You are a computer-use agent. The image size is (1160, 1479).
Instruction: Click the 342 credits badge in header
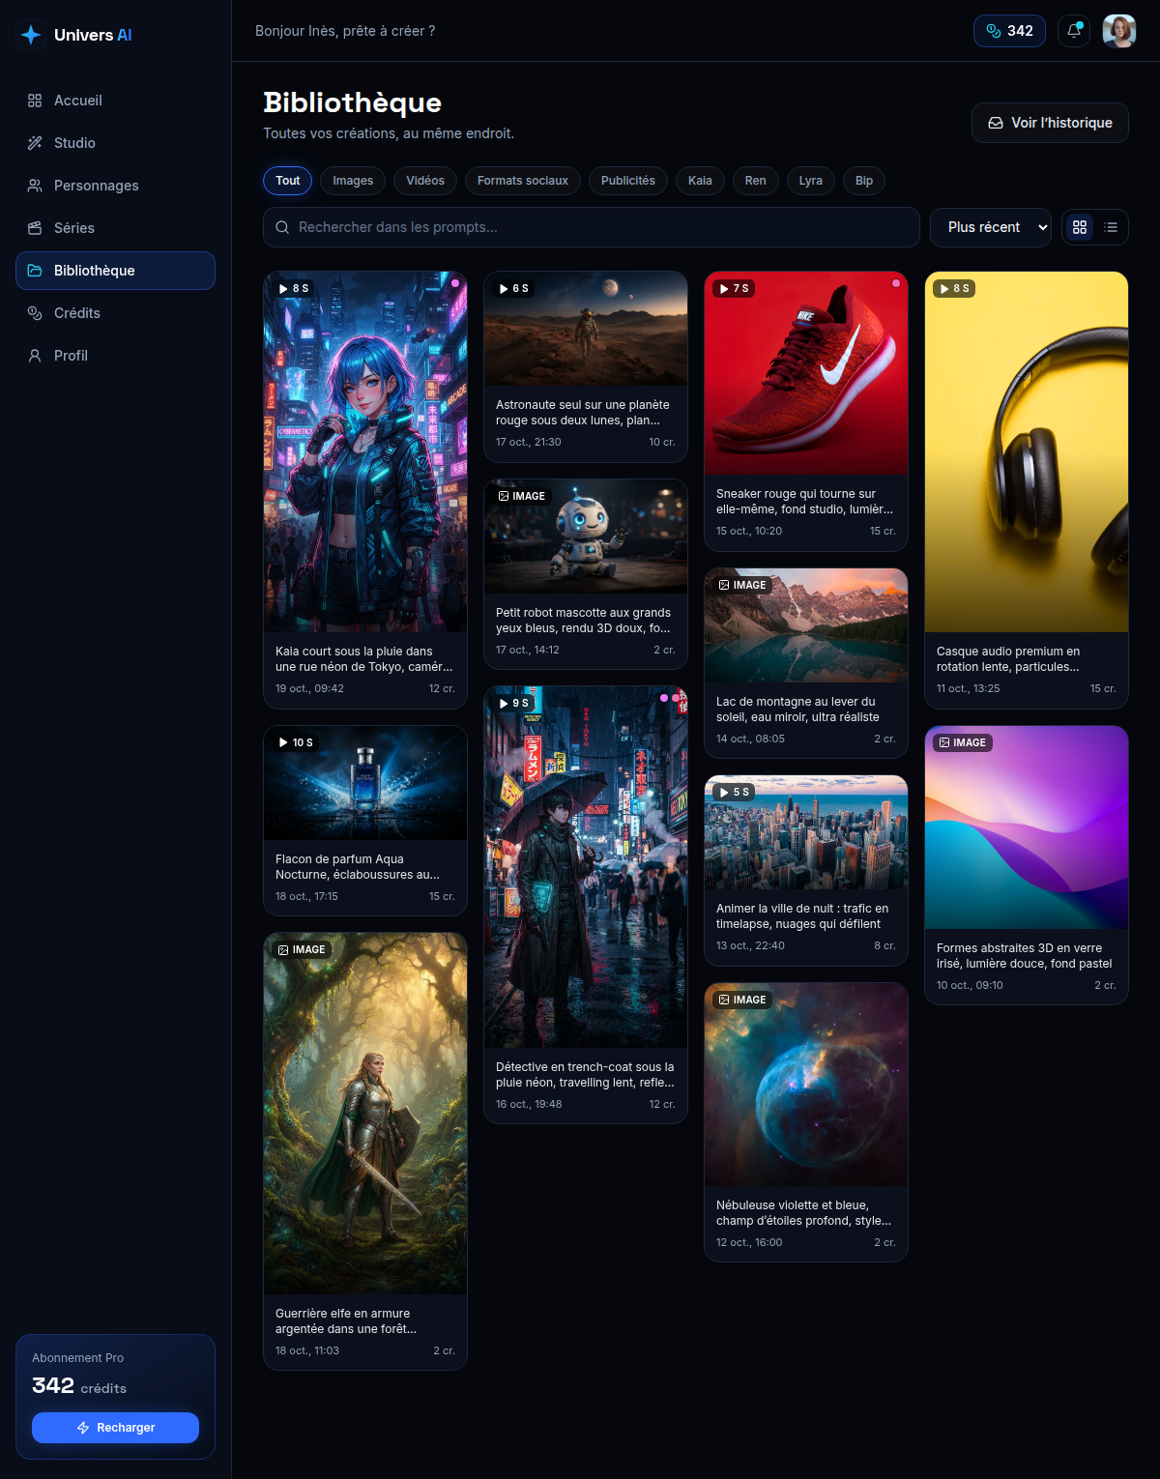pos(1009,31)
